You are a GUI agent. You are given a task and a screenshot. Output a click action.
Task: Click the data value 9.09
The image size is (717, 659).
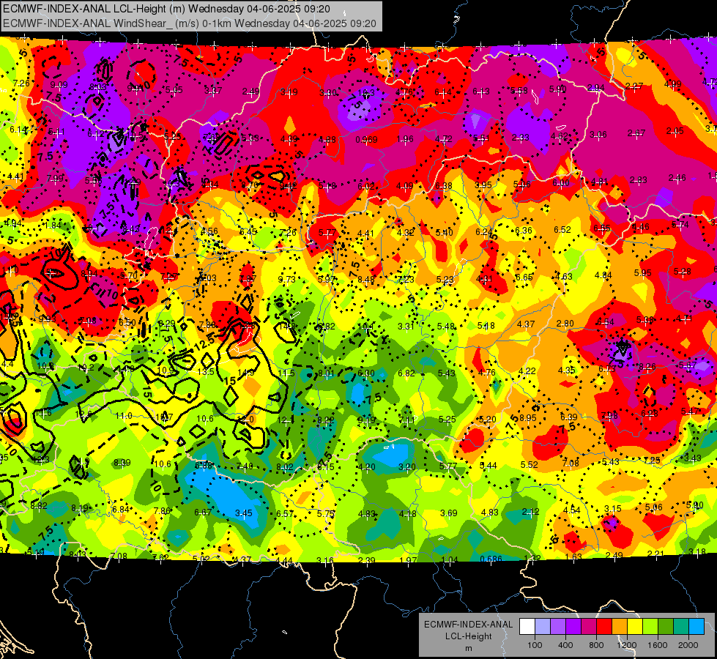point(59,85)
